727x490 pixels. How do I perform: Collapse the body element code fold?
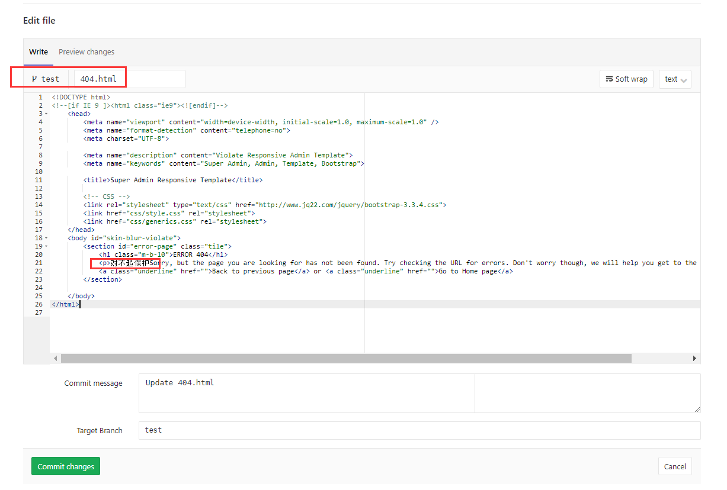[x=46, y=237]
